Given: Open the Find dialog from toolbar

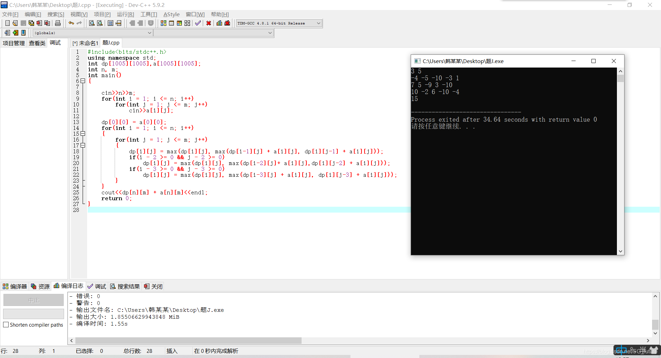Looking at the screenshot, I should tap(92, 23).
